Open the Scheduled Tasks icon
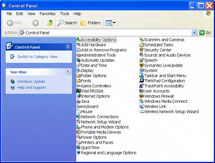The height and width of the screenshot is (163, 215). (141, 45)
